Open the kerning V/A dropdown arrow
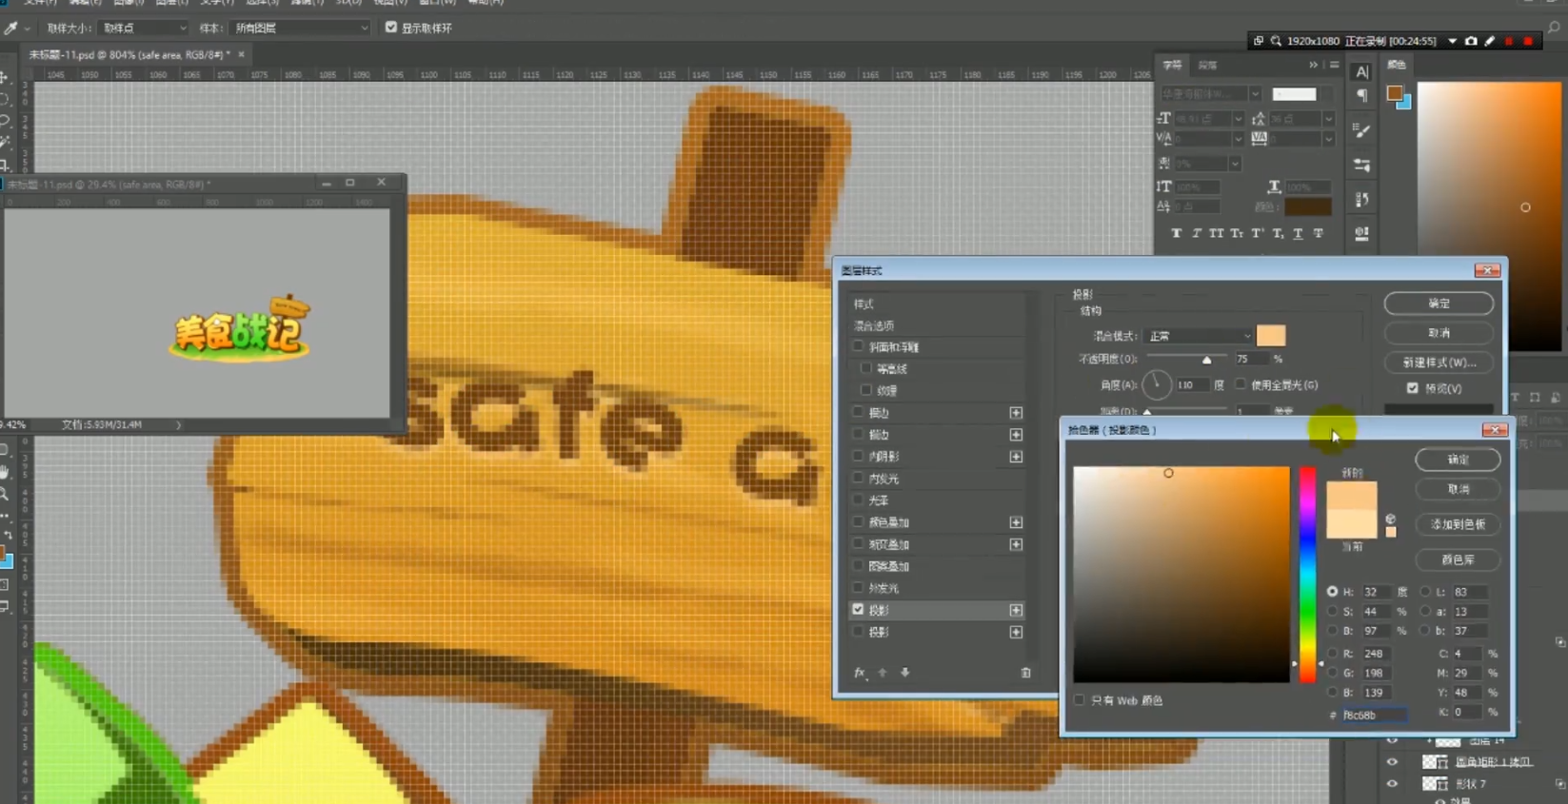The image size is (1568, 804). click(1238, 139)
